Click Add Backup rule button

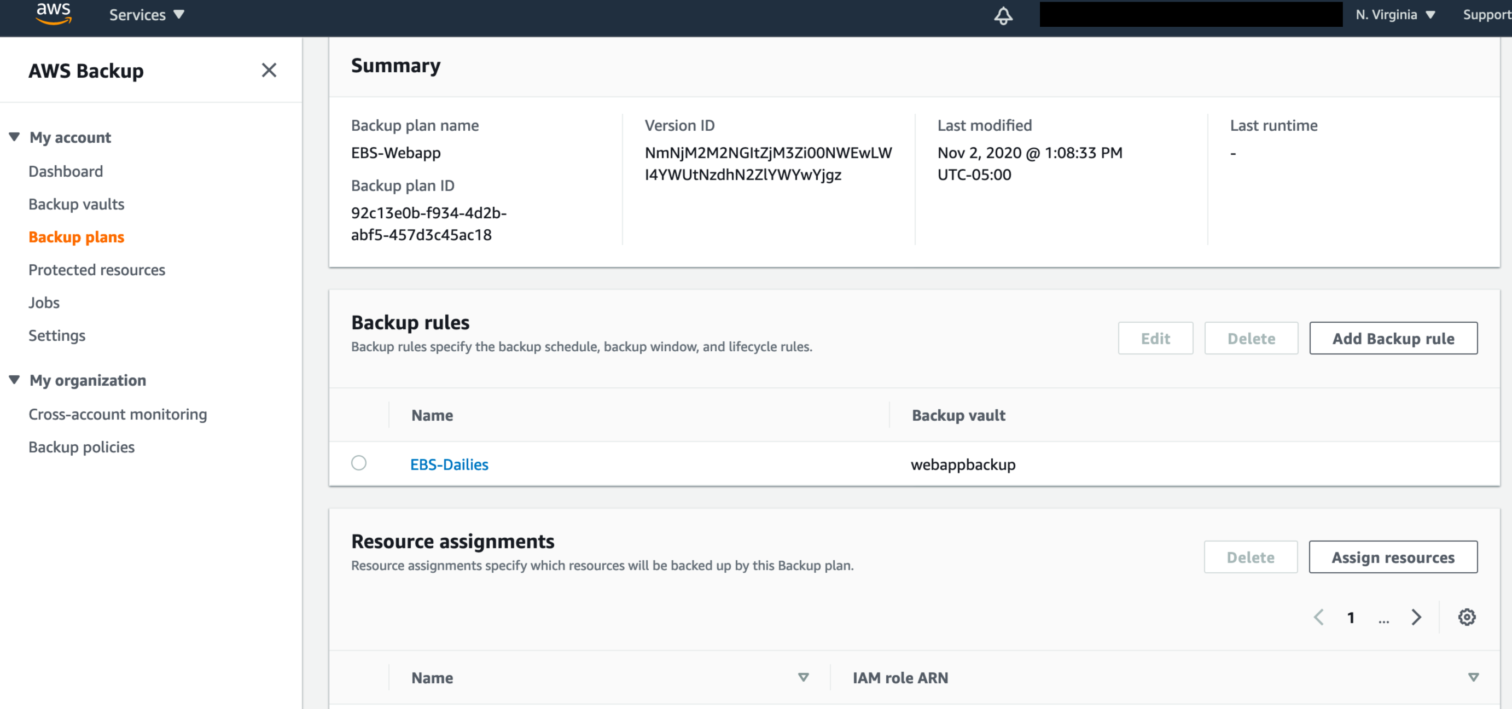tap(1393, 338)
